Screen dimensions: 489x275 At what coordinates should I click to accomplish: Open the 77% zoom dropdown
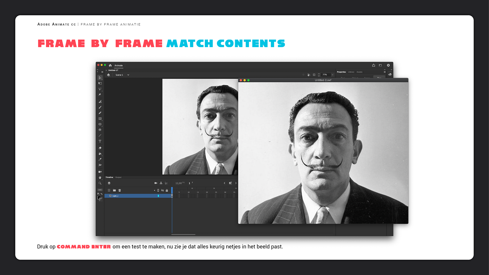pos(332,75)
